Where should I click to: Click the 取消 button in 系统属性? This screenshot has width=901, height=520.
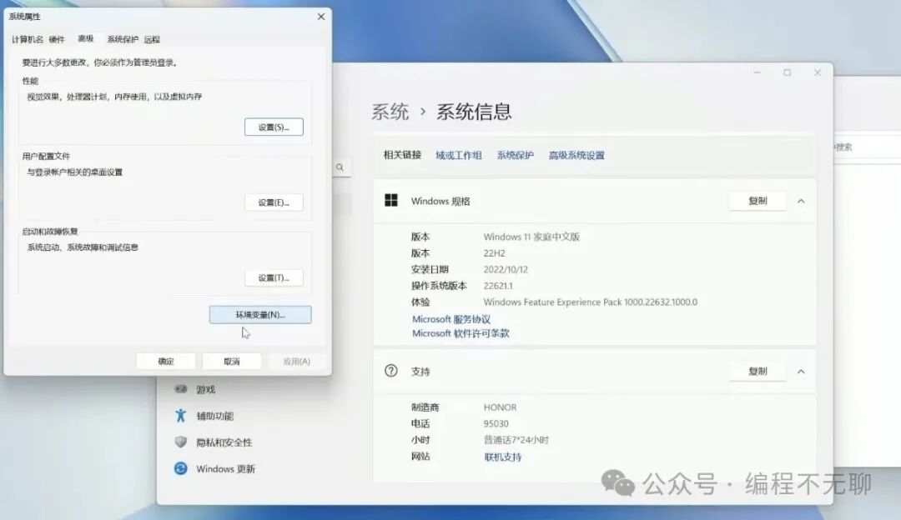point(232,361)
